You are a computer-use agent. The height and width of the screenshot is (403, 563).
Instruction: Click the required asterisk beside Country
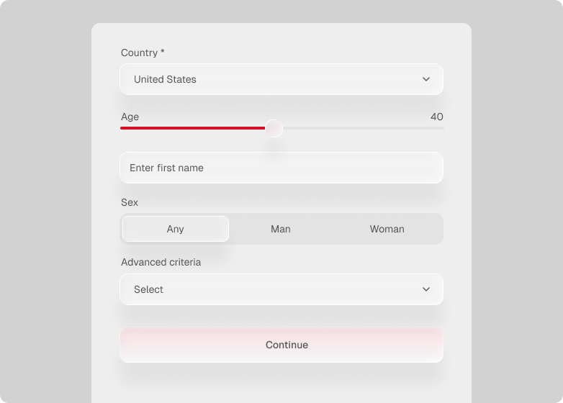[163, 52]
